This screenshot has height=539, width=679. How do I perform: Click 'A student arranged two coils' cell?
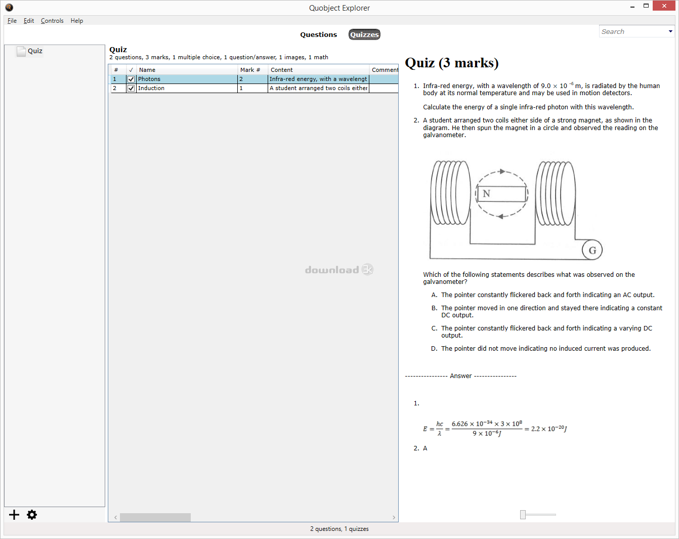click(x=318, y=88)
